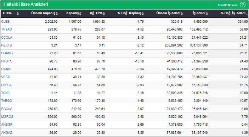Open the help question mark icon
Image resolution: width=249 pixels, height=137 pixels.
tap(243, 5)
